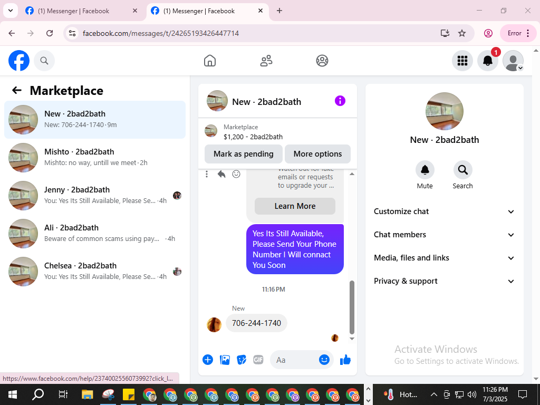Click the $1,200 - 2bad2bath Marketplace listing
This screenshot has width=540, height=405.
point(253,137)
